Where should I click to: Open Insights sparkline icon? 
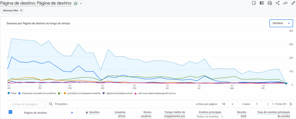click(285, 3)
